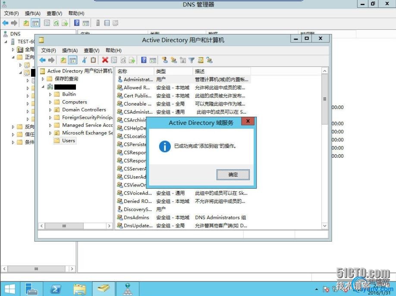Expand ForeignSecurityPrincipals node

click(x=50, y=118)
